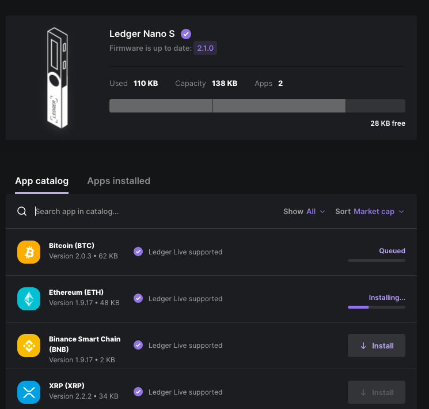This screenshot has width=429, height=409.
Task: Install the Binance Smart Chain app
Action: pyautogui.click(x=377, y=346)
